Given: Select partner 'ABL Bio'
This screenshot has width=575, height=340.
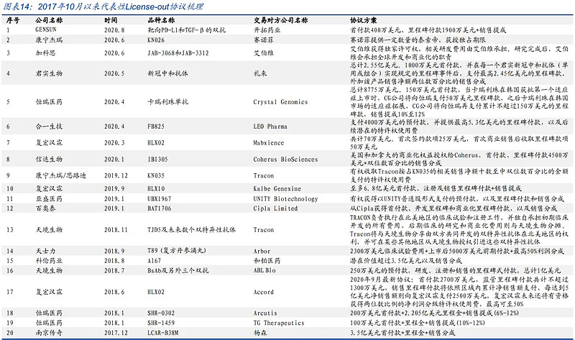Looking at the screenshot, I should 264,270.
